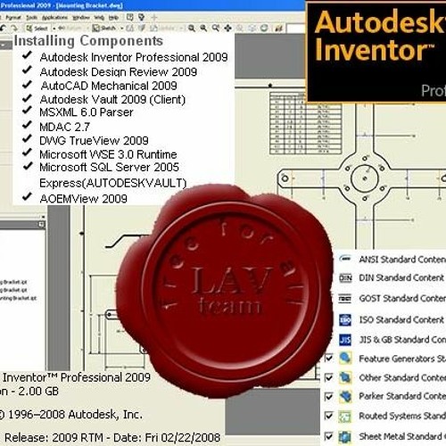
Task: Open the Window menu
Action: (81, 18)
